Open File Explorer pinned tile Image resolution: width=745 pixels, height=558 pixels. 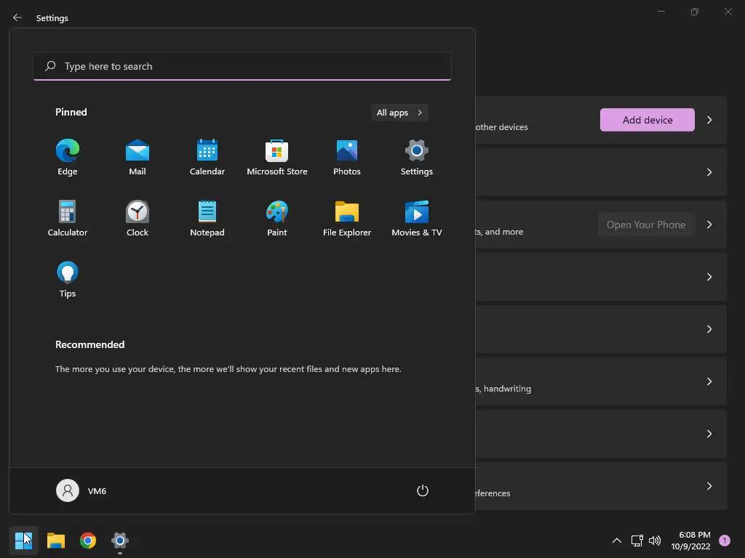click(x=347, y=218)
